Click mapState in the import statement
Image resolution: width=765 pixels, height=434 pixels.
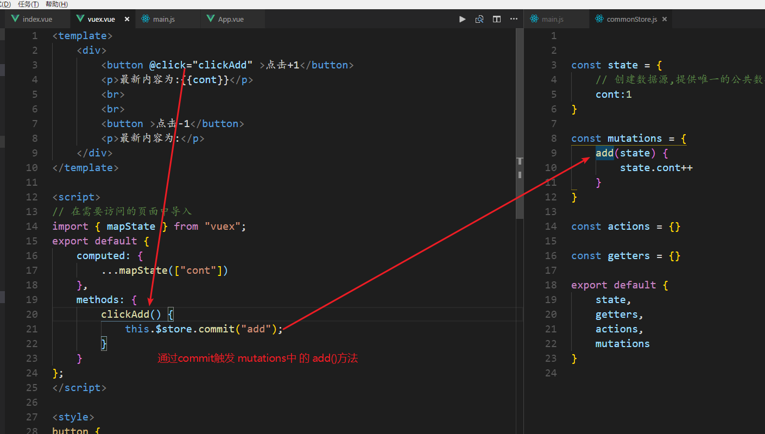tap(131, 227)
